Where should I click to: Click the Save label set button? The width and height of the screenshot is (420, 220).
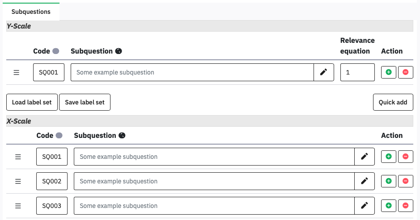[x=85, y=102]
